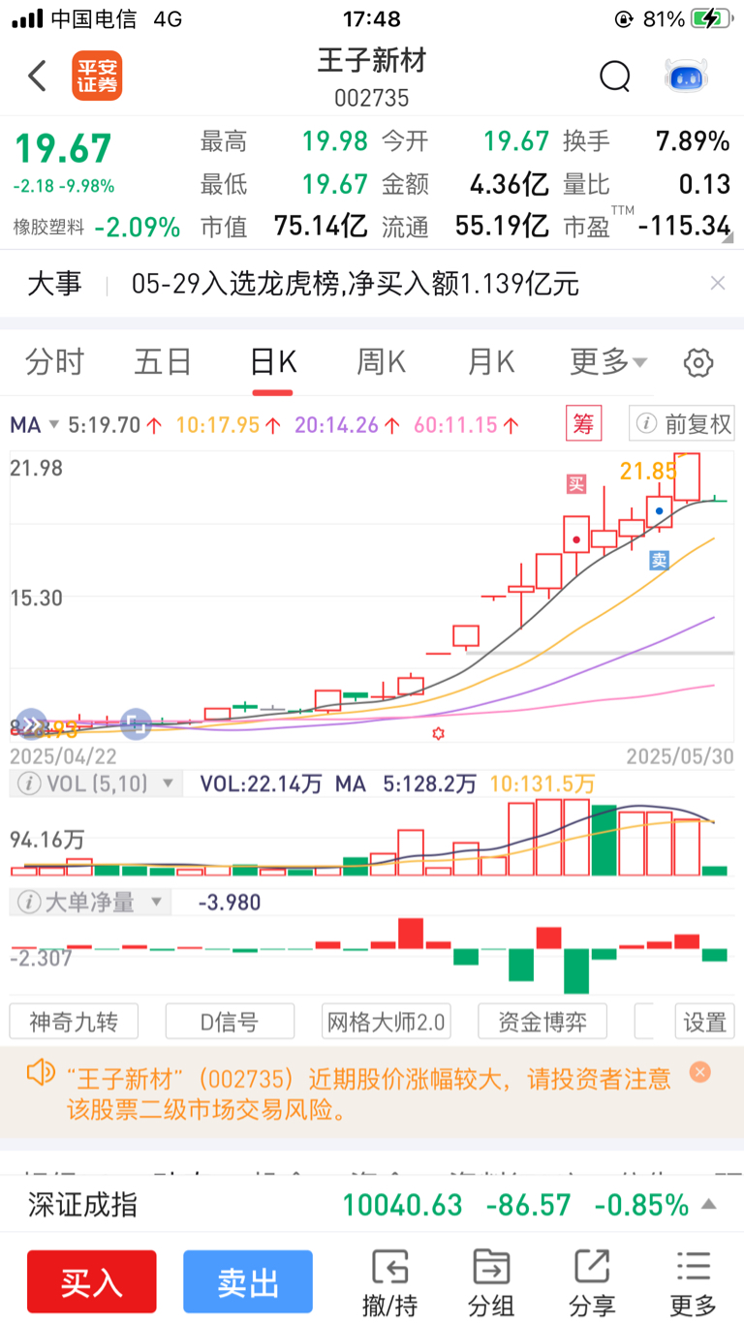Click the blue 卖出 button

(248, 1282)
